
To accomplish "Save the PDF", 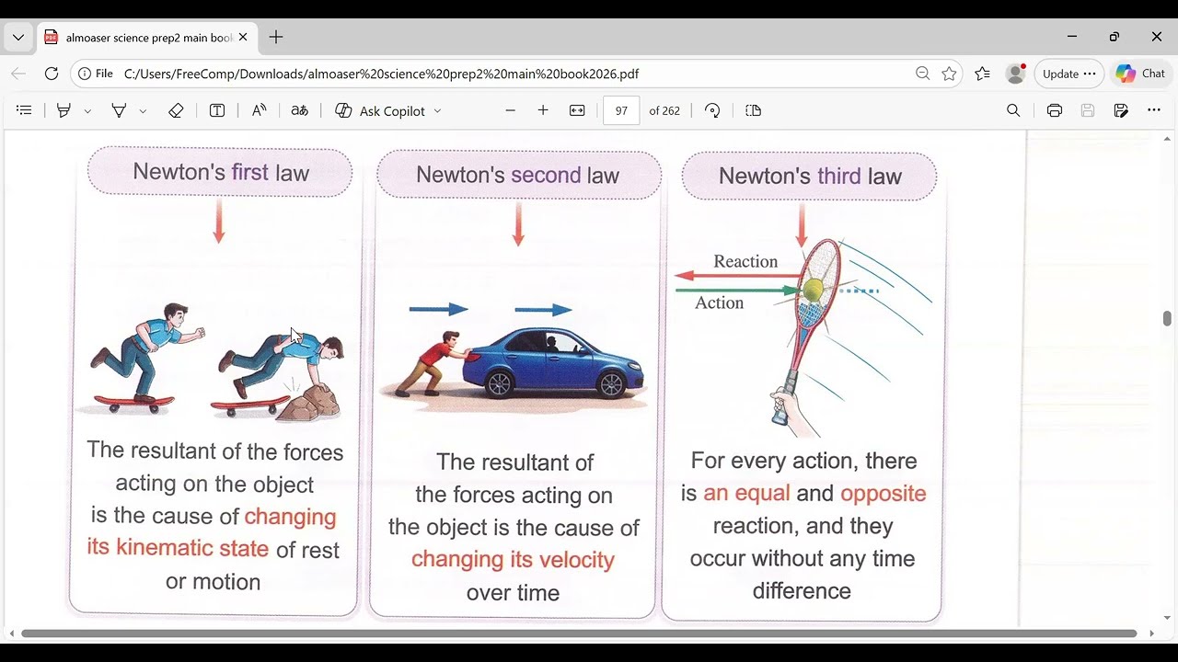I will coord(1088,110).
